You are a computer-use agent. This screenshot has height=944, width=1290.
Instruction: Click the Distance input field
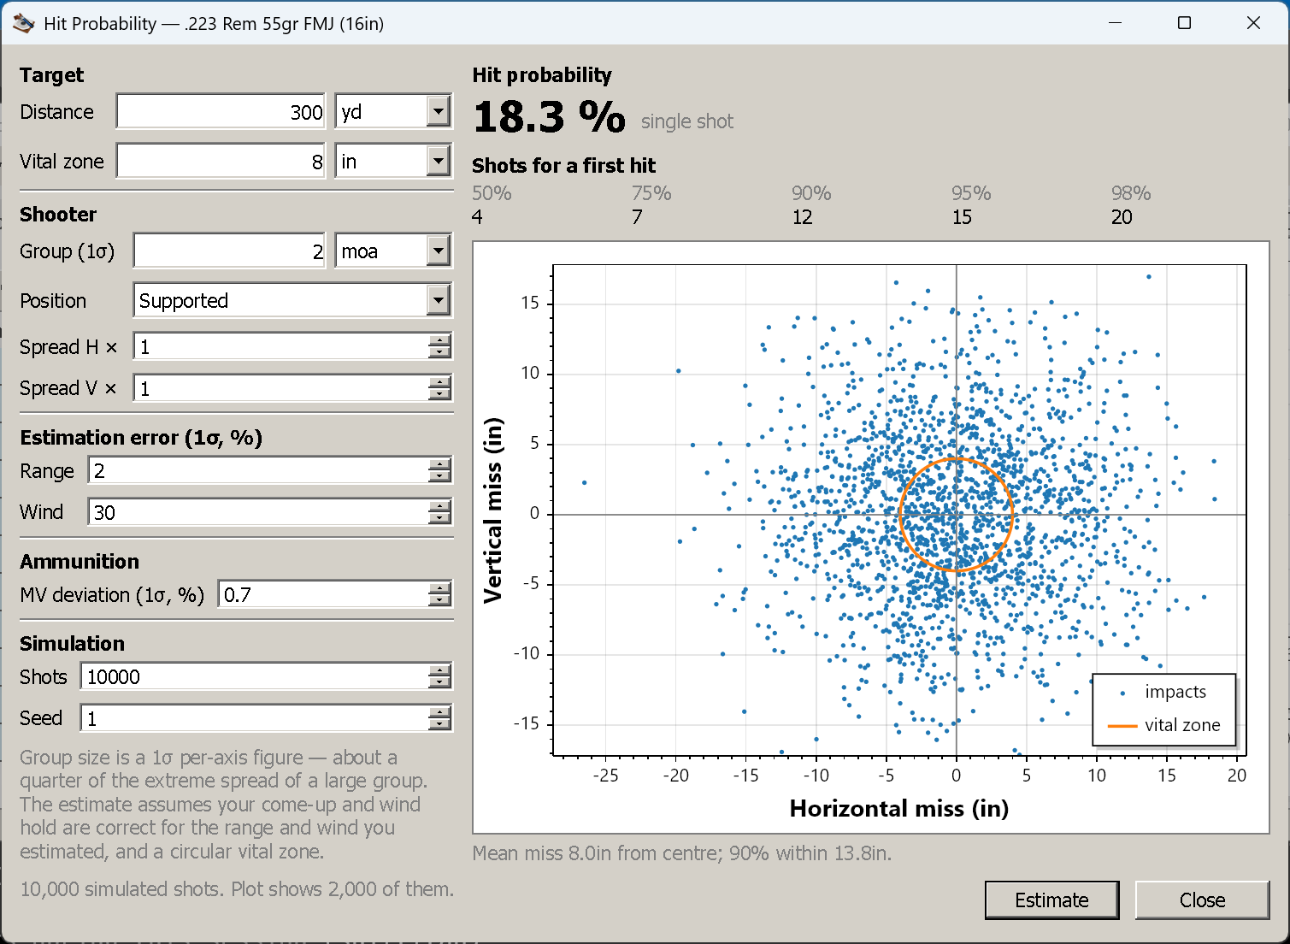[x=221, y=111]
